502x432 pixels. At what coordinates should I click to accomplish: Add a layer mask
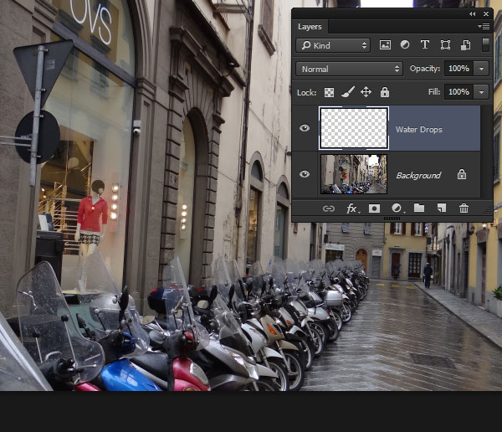pos(375,208)
